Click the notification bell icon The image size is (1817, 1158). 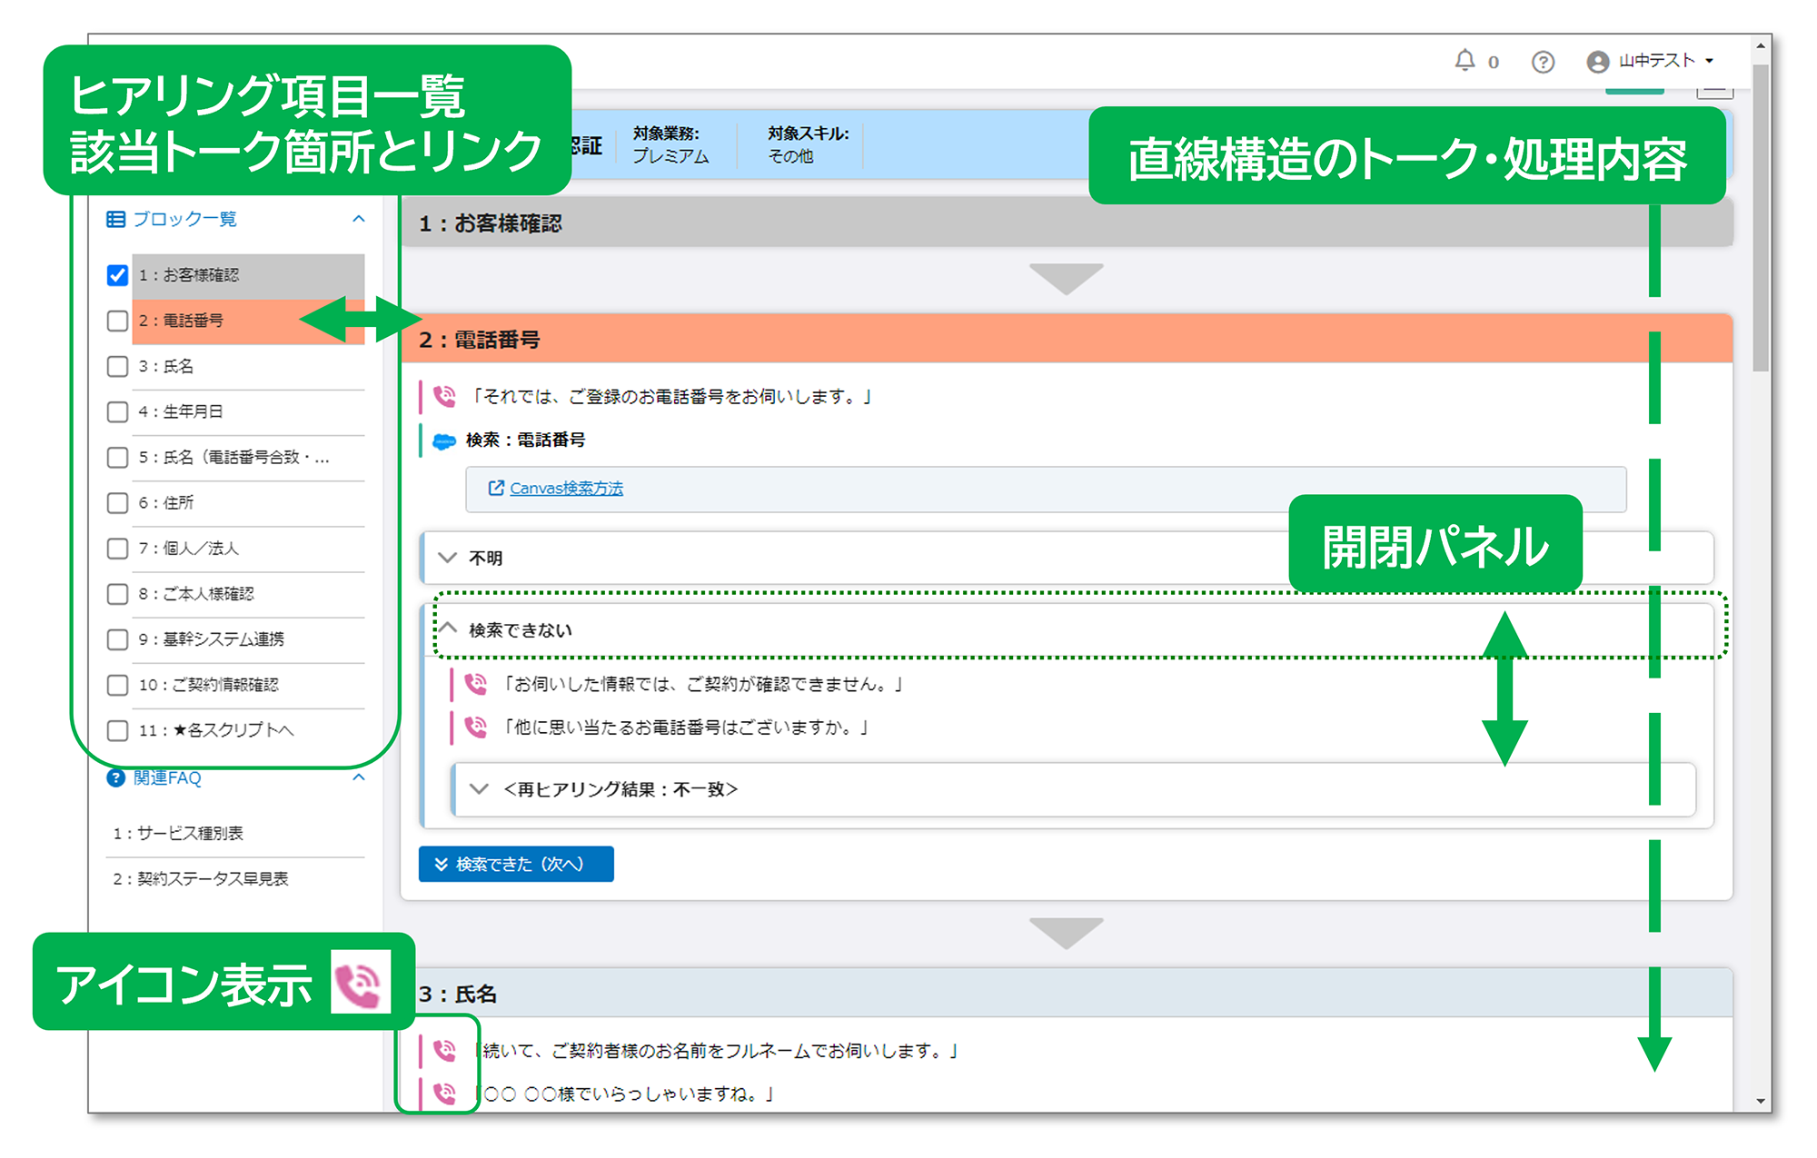pos(1464,60)
